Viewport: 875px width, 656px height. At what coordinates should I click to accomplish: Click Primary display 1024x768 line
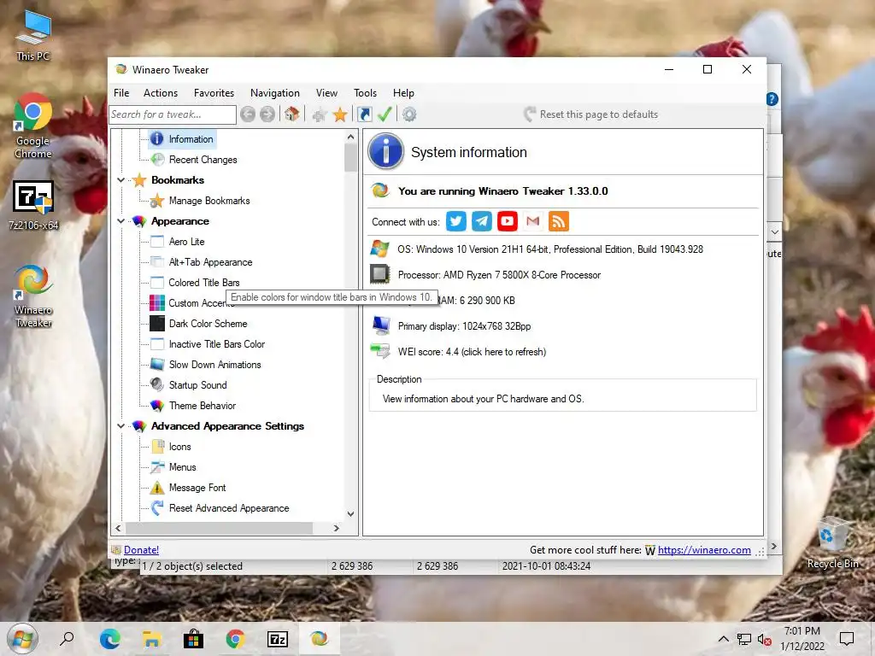(464, 326)
